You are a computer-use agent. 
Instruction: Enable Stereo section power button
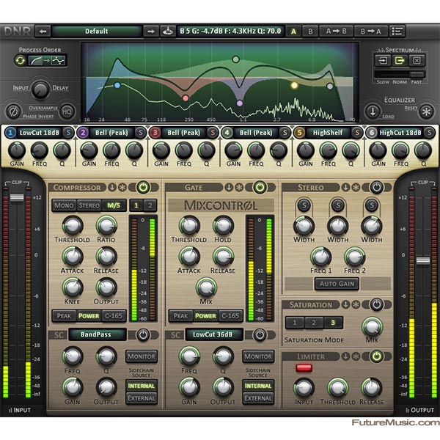point(377,187)
